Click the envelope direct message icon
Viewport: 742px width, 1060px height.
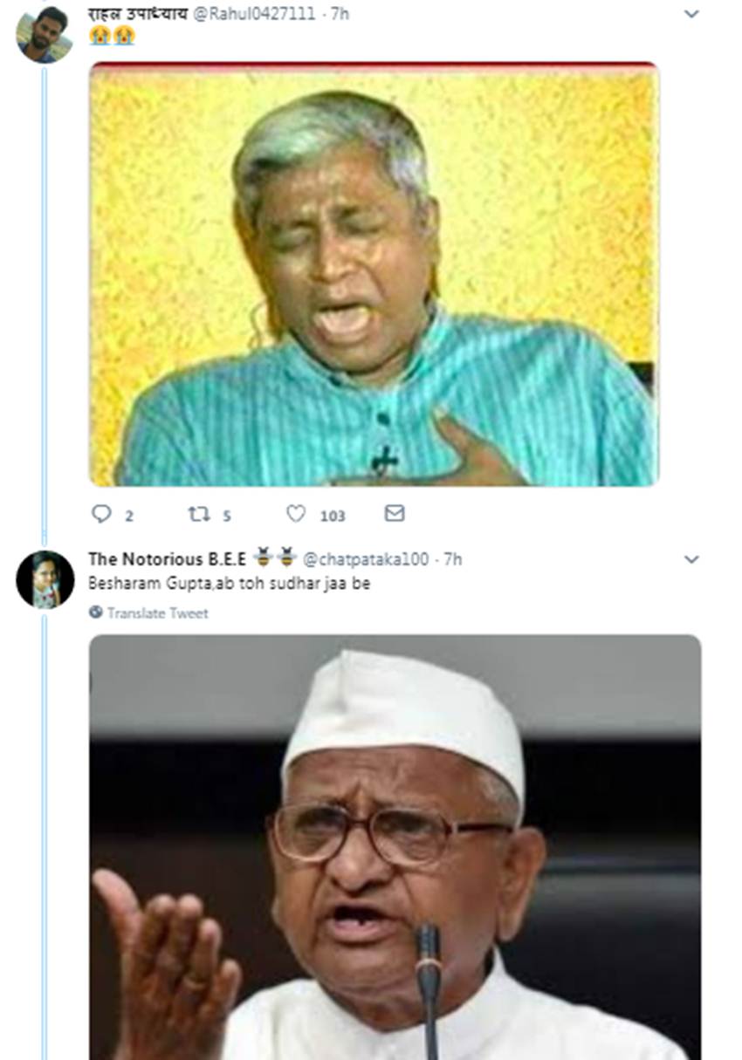pyautogui.click(x=395, y=513)
